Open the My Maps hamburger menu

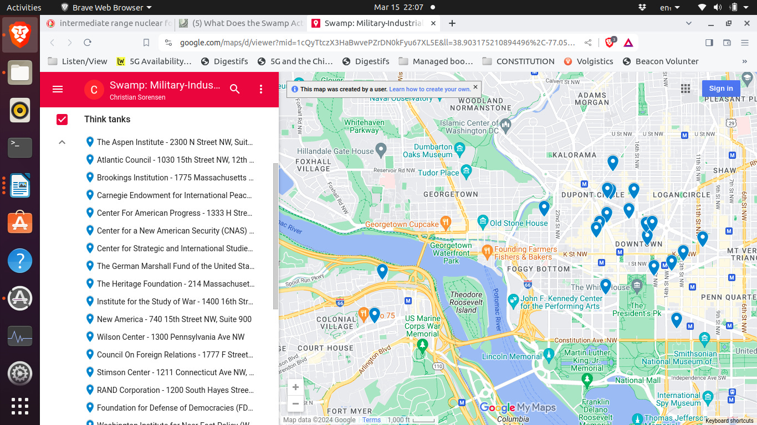pos(58,89)
